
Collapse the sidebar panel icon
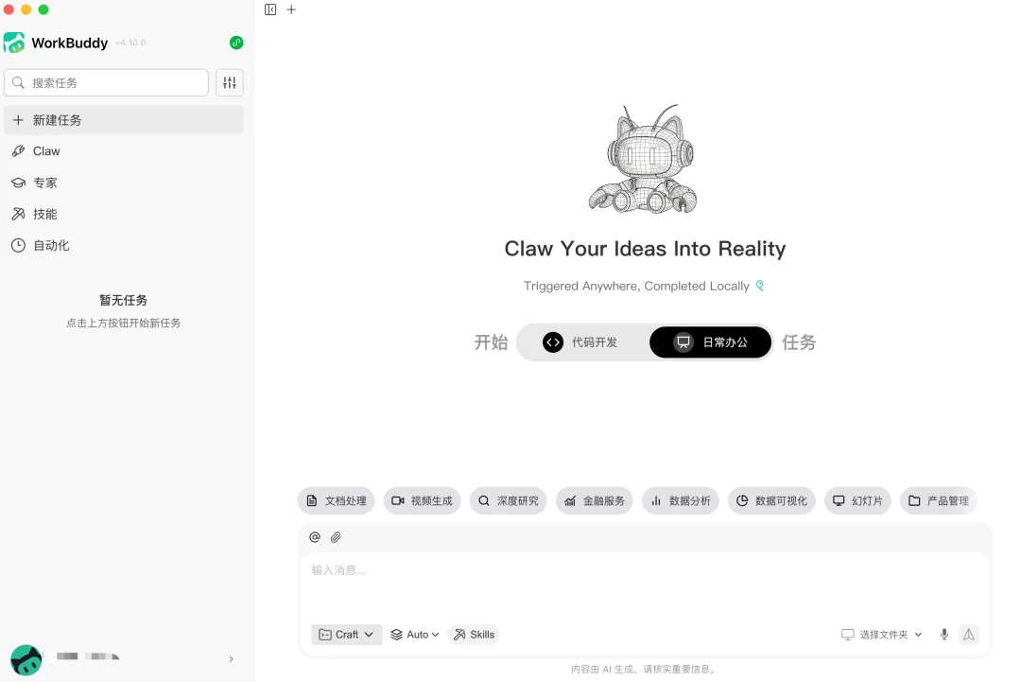(270, 9)
